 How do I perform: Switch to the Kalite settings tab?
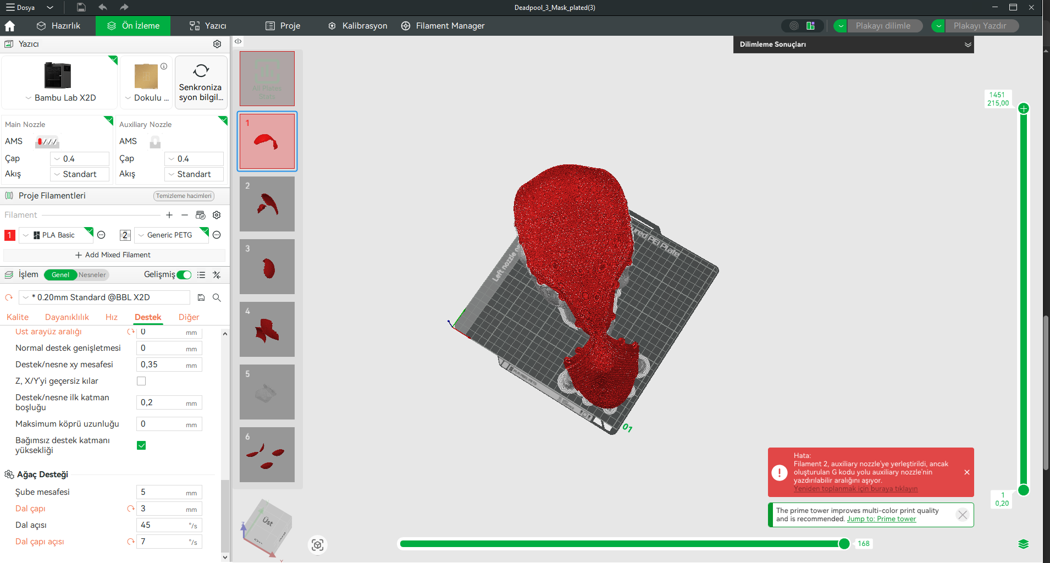pyautogui.click(x=18, y=317)
